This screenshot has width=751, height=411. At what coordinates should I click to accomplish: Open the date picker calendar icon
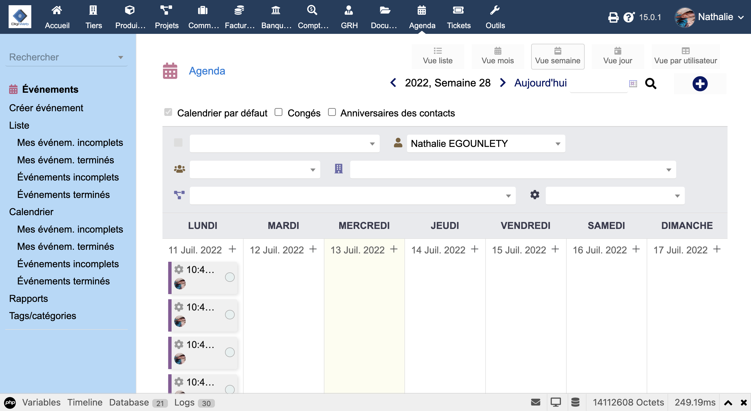pos(633,84)
